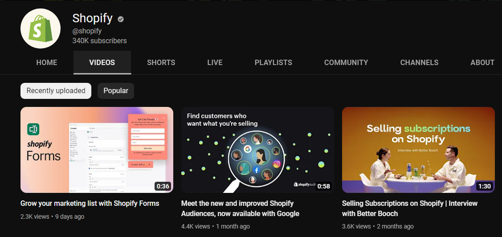The image size is (502, 237).
Task: Click the 1:30 duration badge
Action: 484,186
